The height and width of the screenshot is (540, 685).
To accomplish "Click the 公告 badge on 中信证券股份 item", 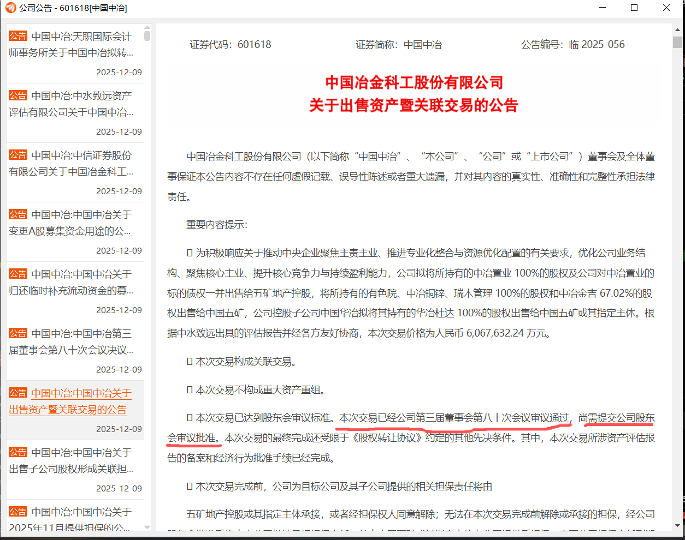I will [x=18, y=155].
